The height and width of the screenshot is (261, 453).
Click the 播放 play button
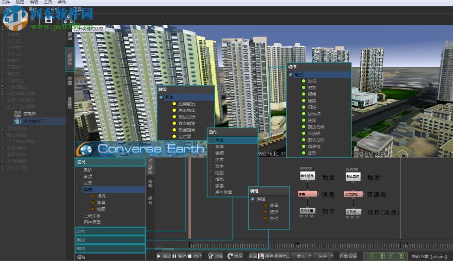tap(164, 256)
